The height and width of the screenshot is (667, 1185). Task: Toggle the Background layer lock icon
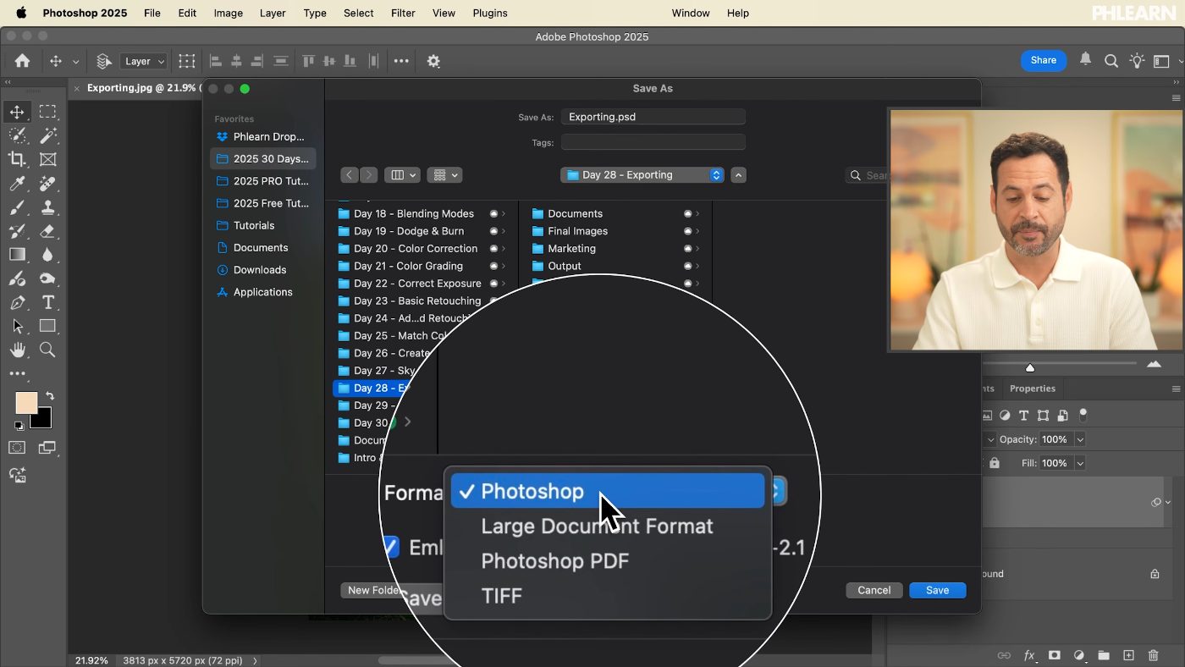pyautogui.click(x=1155, y=574)
